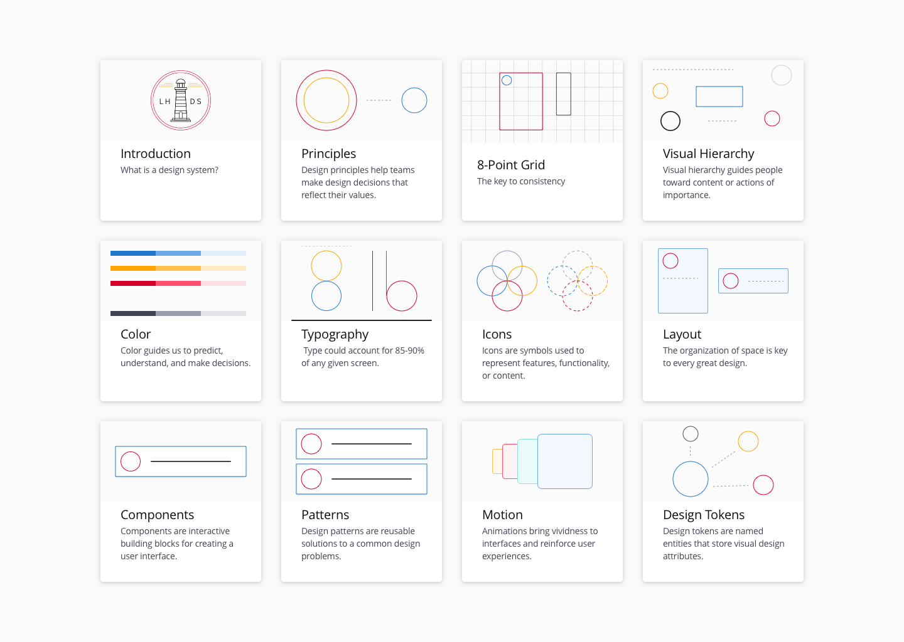Viewport: 904px width, 642px height.
Task: Click the 8-Point Grid illustration
Action: [542, 101]
